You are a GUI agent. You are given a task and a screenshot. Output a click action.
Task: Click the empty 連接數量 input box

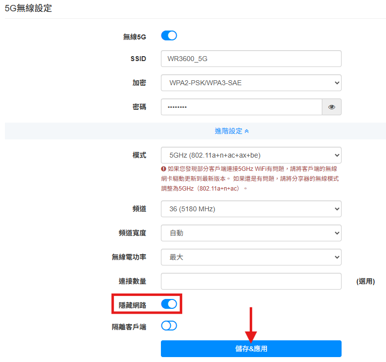[251, 281]
